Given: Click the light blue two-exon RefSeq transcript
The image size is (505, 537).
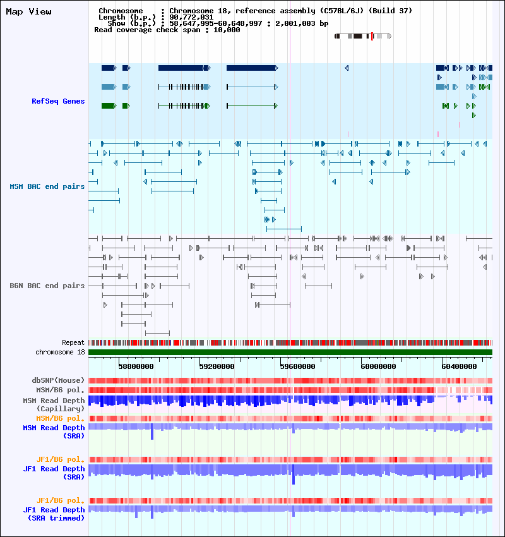Looking at the screenshot, I should (252, 87).
